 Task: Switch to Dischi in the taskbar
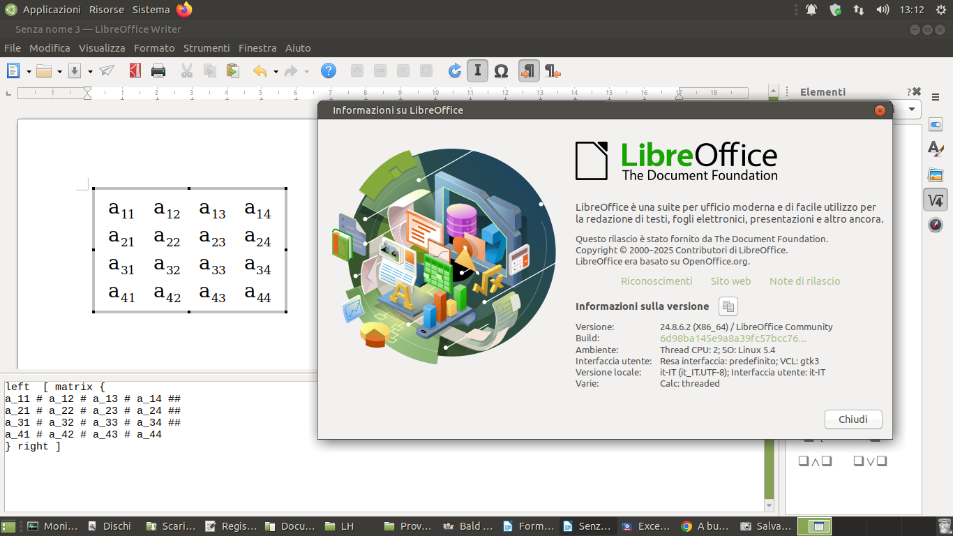pos(110,526)
